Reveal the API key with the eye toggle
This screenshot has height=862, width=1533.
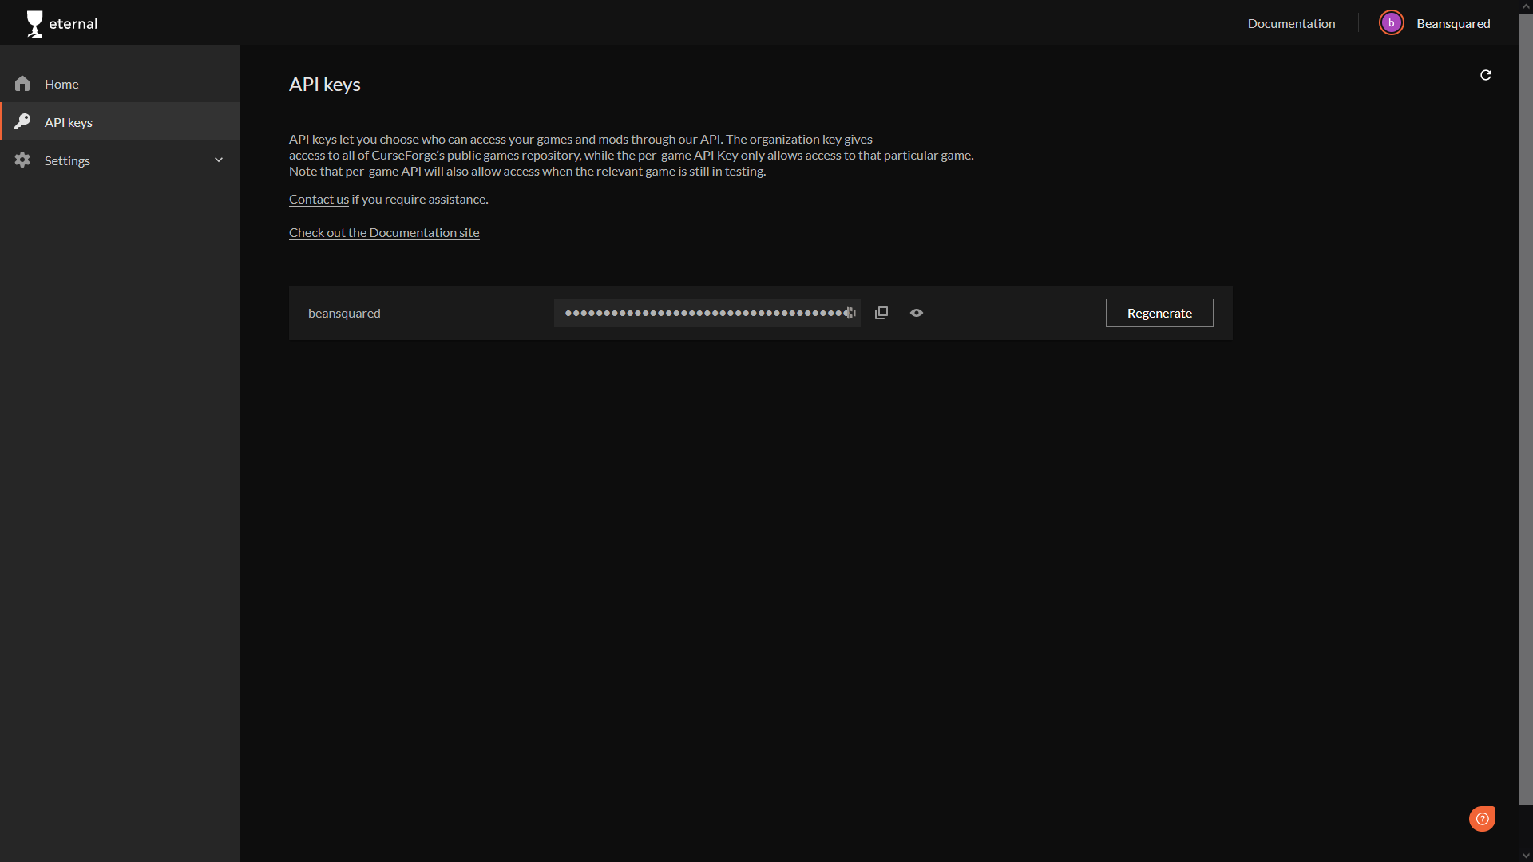pyautogui.click(x=916, y=313)
